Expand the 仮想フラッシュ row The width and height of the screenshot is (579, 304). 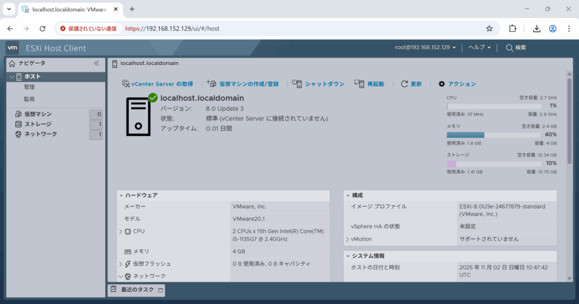[120, 264]
